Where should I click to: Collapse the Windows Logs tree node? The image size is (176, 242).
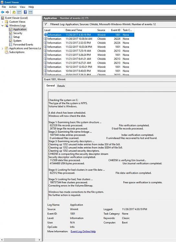point(2,25)
